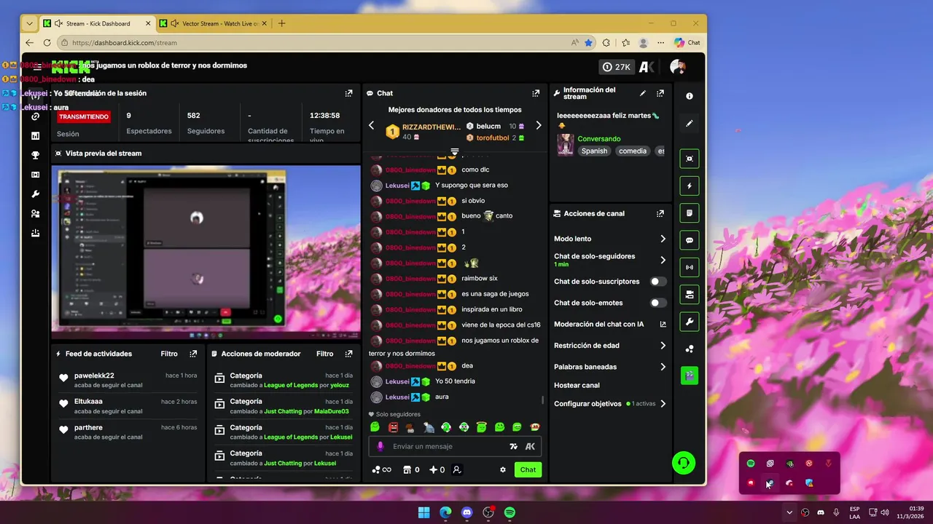933x524 pixels.
Task: Open the Copilot Chat button
Action: click(687, 43)
